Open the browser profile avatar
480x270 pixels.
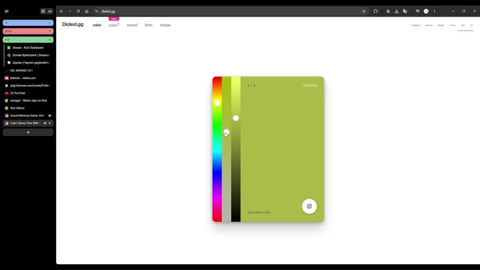pyautogui.click(x=426, y=11)
